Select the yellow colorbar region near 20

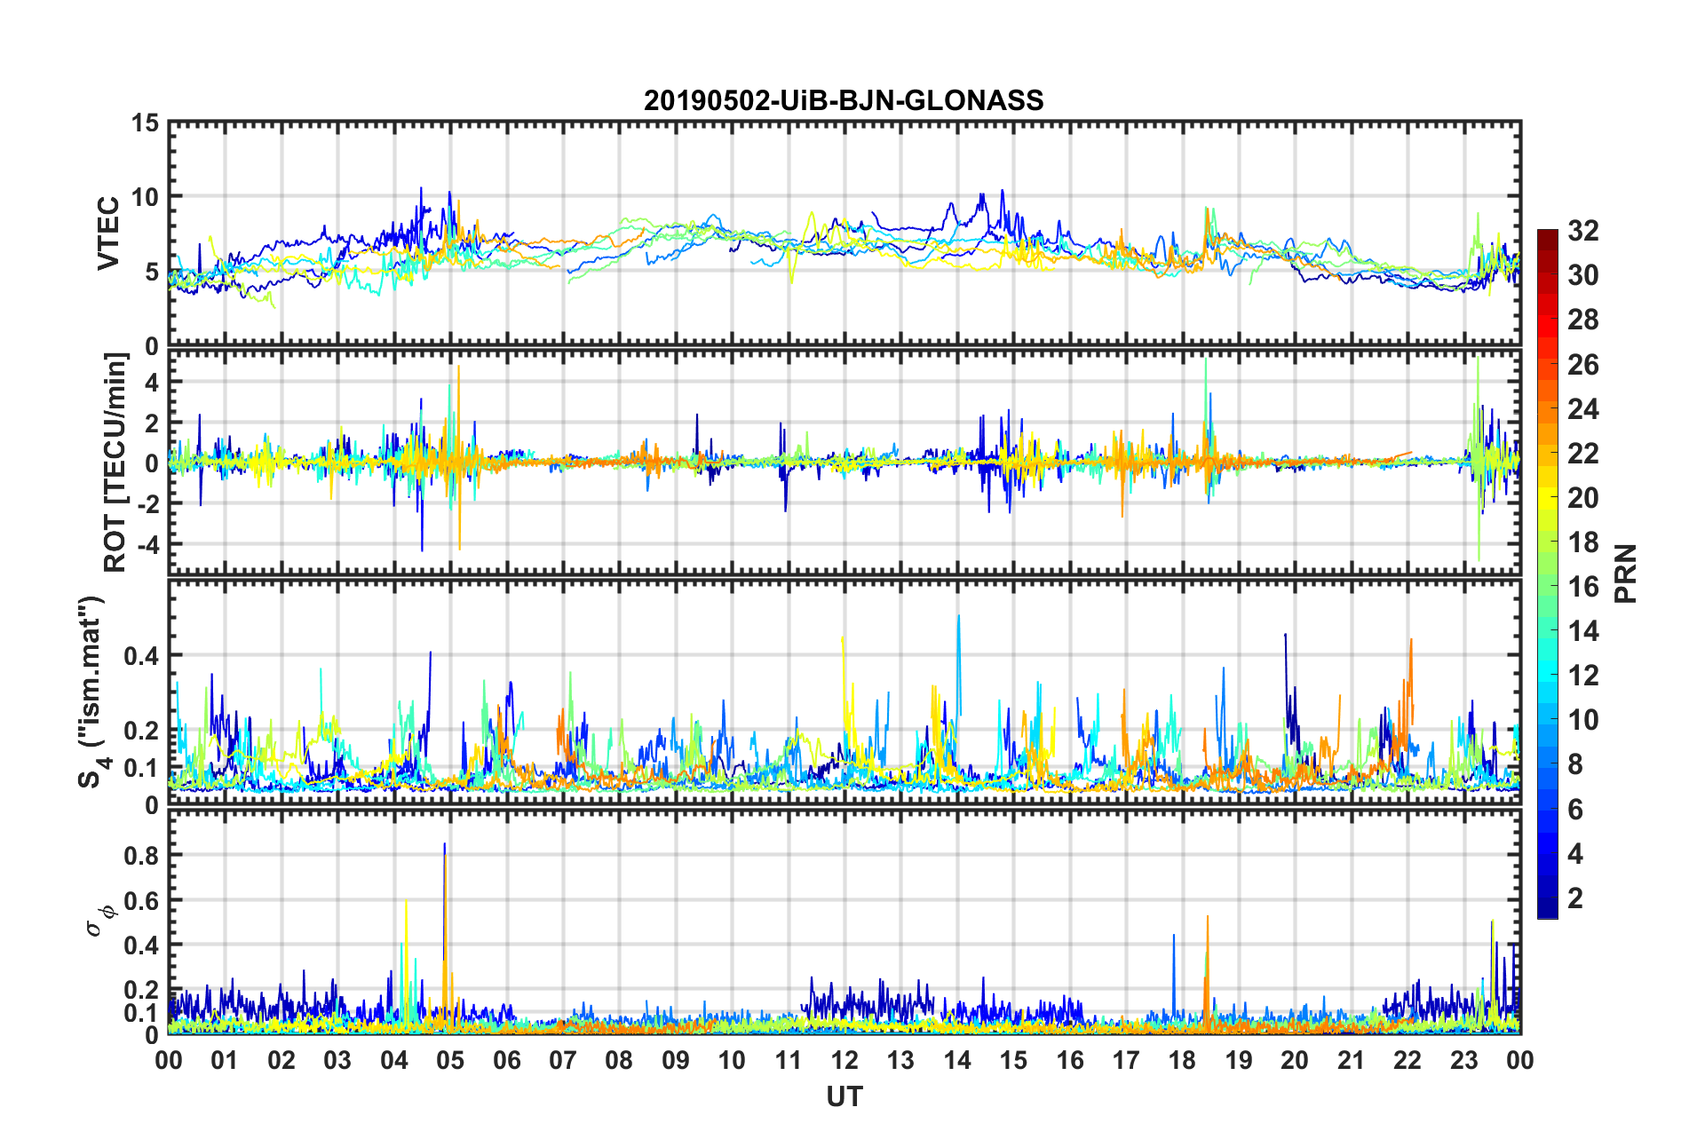point(1548,499)
